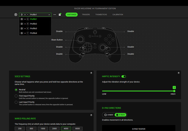Open the SOCD Settings help question mark
The width and height of the screenshot is (188, 131).
(x=91, y=73)
